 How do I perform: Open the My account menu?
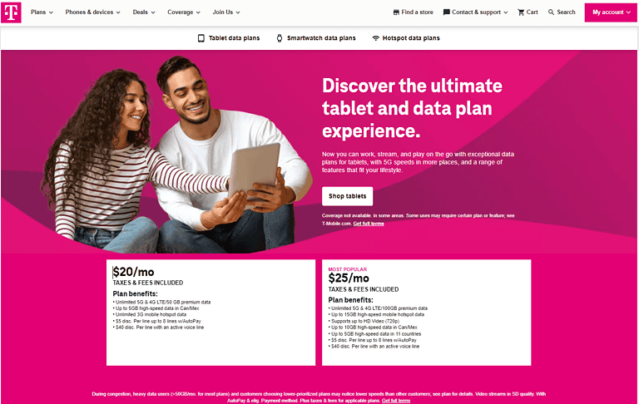point(611,12)
